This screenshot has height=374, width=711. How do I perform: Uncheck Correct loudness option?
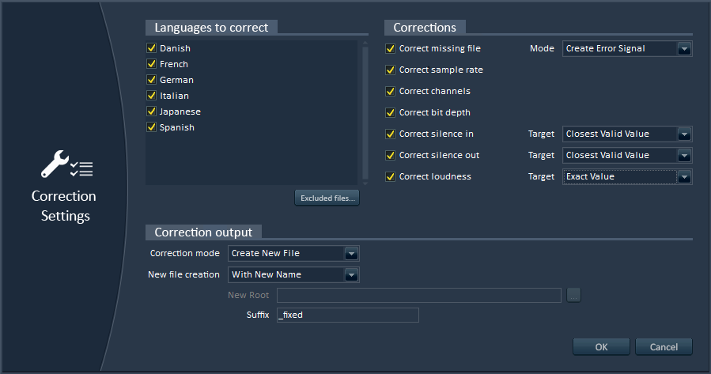click(390, 176)
